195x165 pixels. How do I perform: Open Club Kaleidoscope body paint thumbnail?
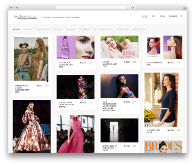119,86
